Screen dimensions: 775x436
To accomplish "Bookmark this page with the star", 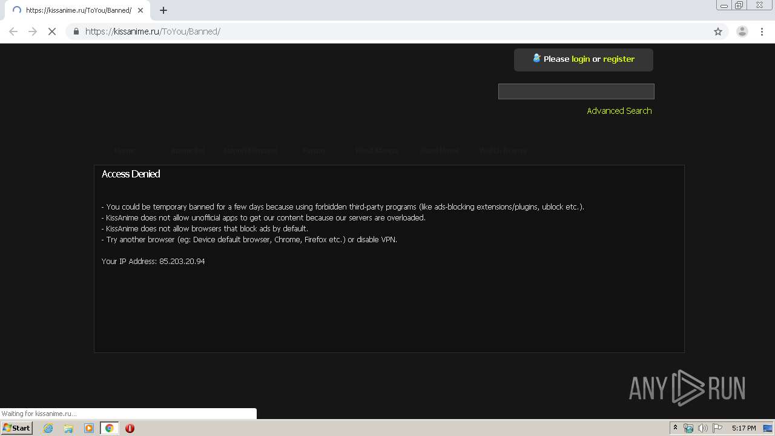I will 718,31.
